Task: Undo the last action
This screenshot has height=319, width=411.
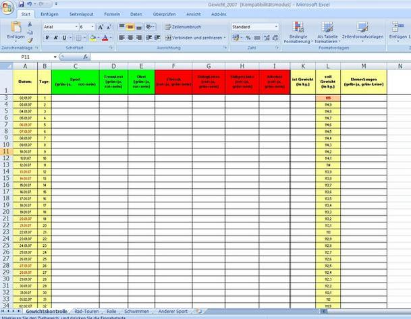Action: [30, 4]
